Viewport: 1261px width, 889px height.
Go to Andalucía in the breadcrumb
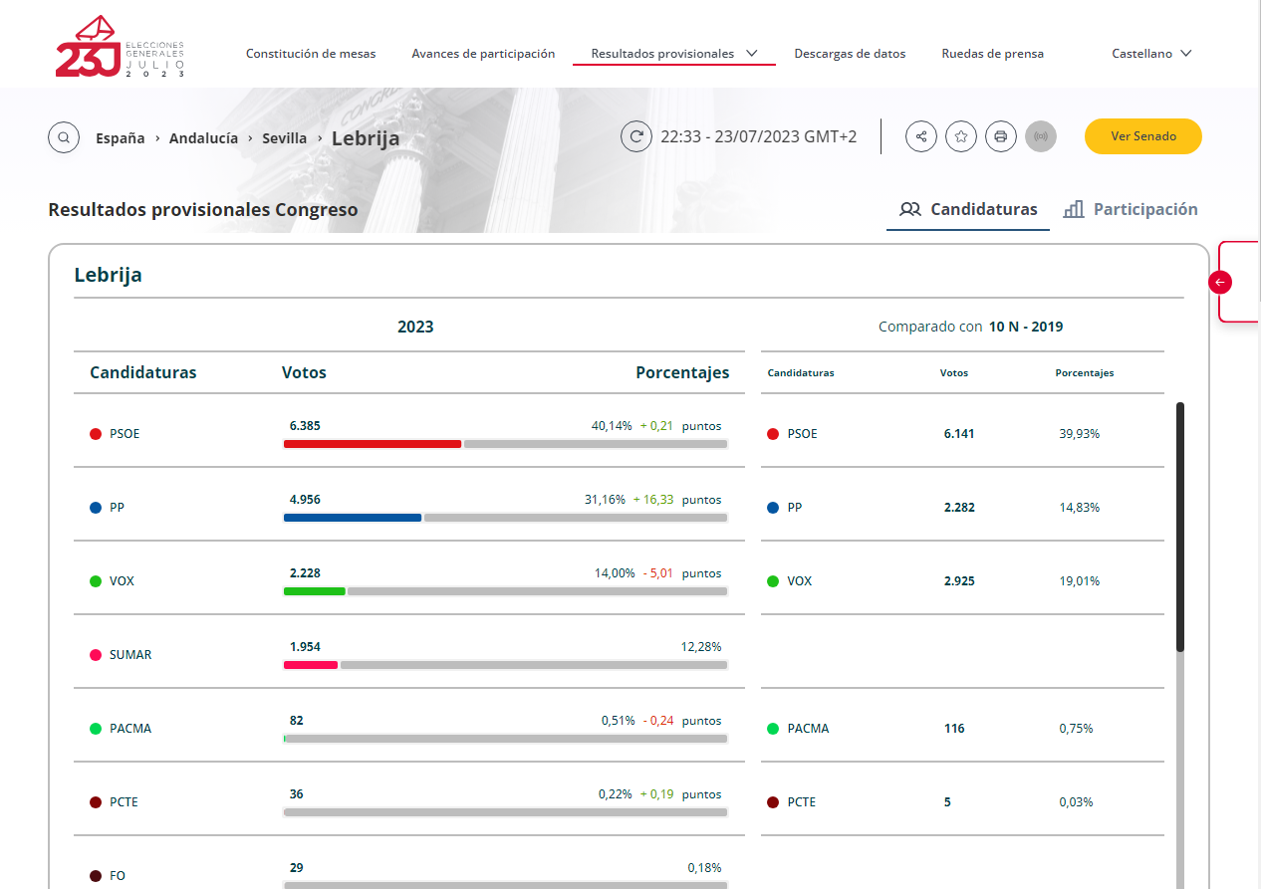203,138
